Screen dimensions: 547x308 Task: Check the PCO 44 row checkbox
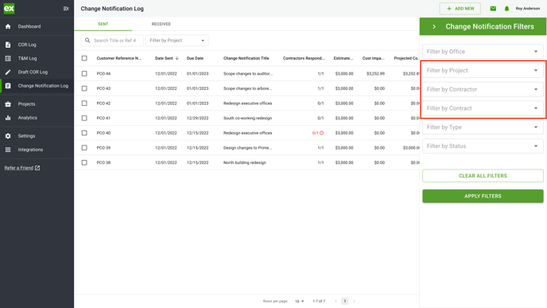click(x=84, y=74)
